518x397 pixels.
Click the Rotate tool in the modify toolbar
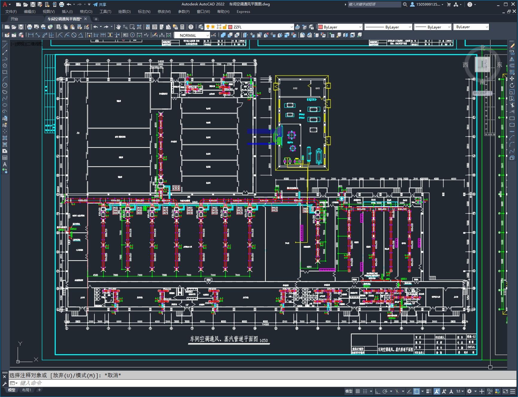(512, 85)
